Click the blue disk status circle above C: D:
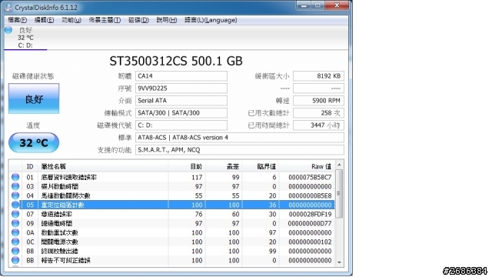Image resolution: width=492 pixels, height=277 pixels. [8, 30]
